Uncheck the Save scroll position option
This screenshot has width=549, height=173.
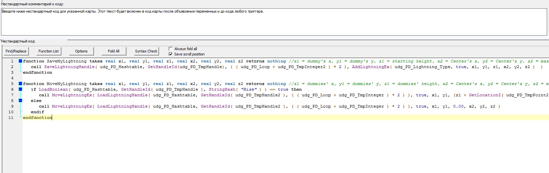coord(171,54)
